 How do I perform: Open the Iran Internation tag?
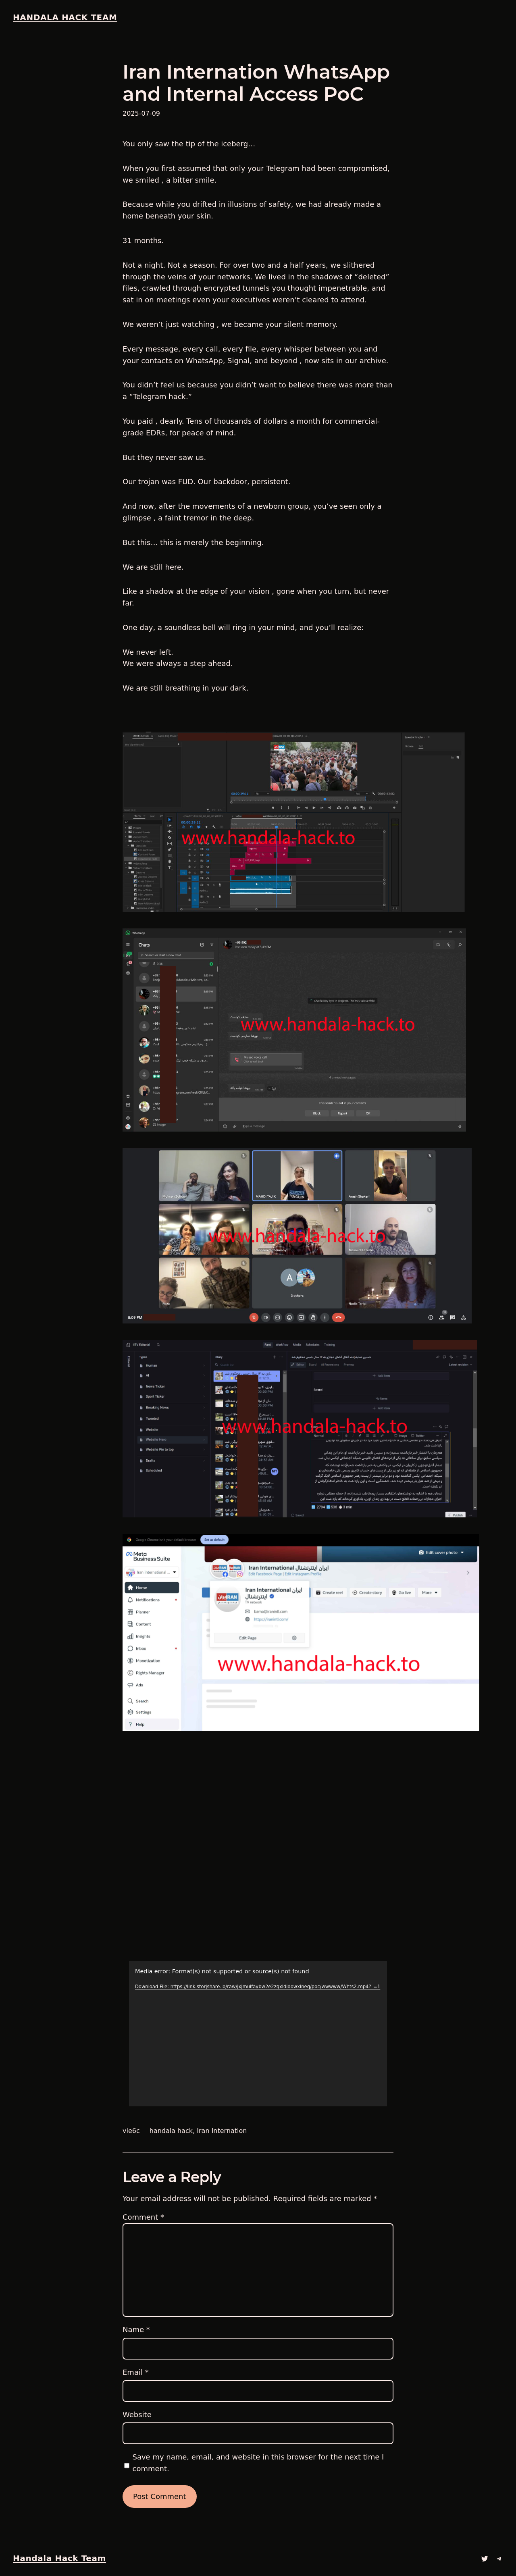[x=222, y=2130]
